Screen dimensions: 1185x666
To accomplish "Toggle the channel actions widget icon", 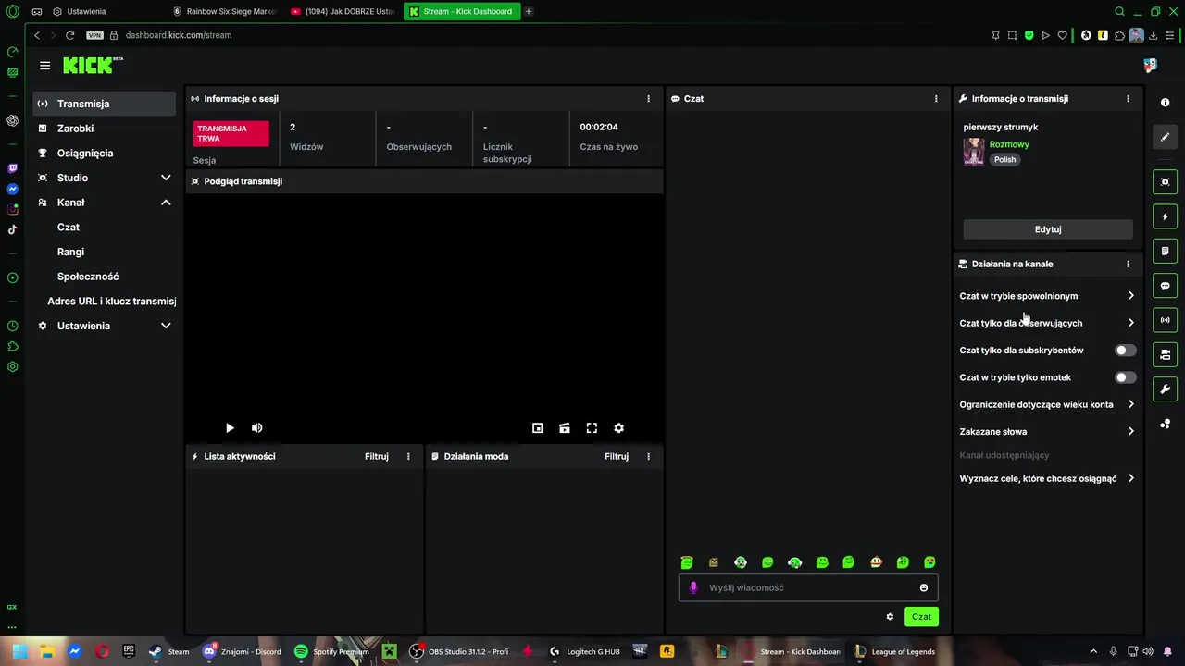I will [1166, 354].
